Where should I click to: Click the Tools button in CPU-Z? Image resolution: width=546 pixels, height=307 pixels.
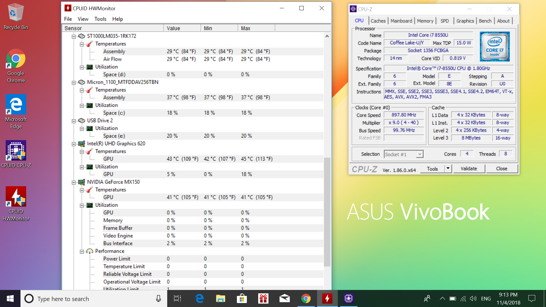432,169
